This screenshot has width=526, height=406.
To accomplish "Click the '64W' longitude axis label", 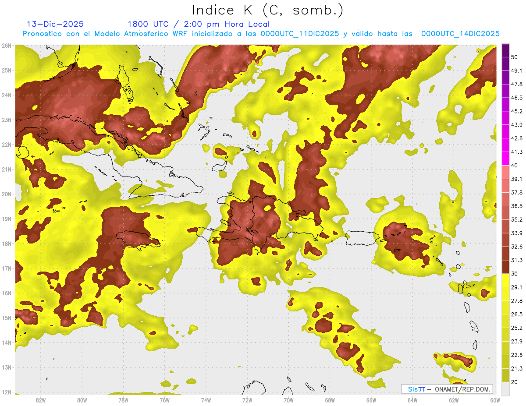I will 412,400.
